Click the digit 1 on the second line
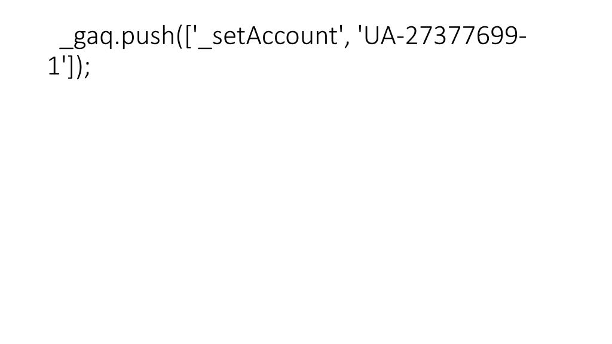The width and height of the screenshot is (612, 344). [54, 66]
